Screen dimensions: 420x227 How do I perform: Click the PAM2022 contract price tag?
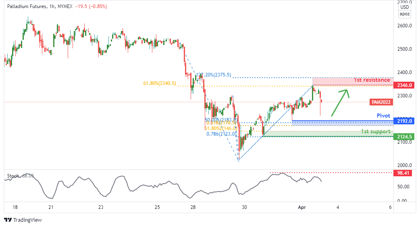381,102
